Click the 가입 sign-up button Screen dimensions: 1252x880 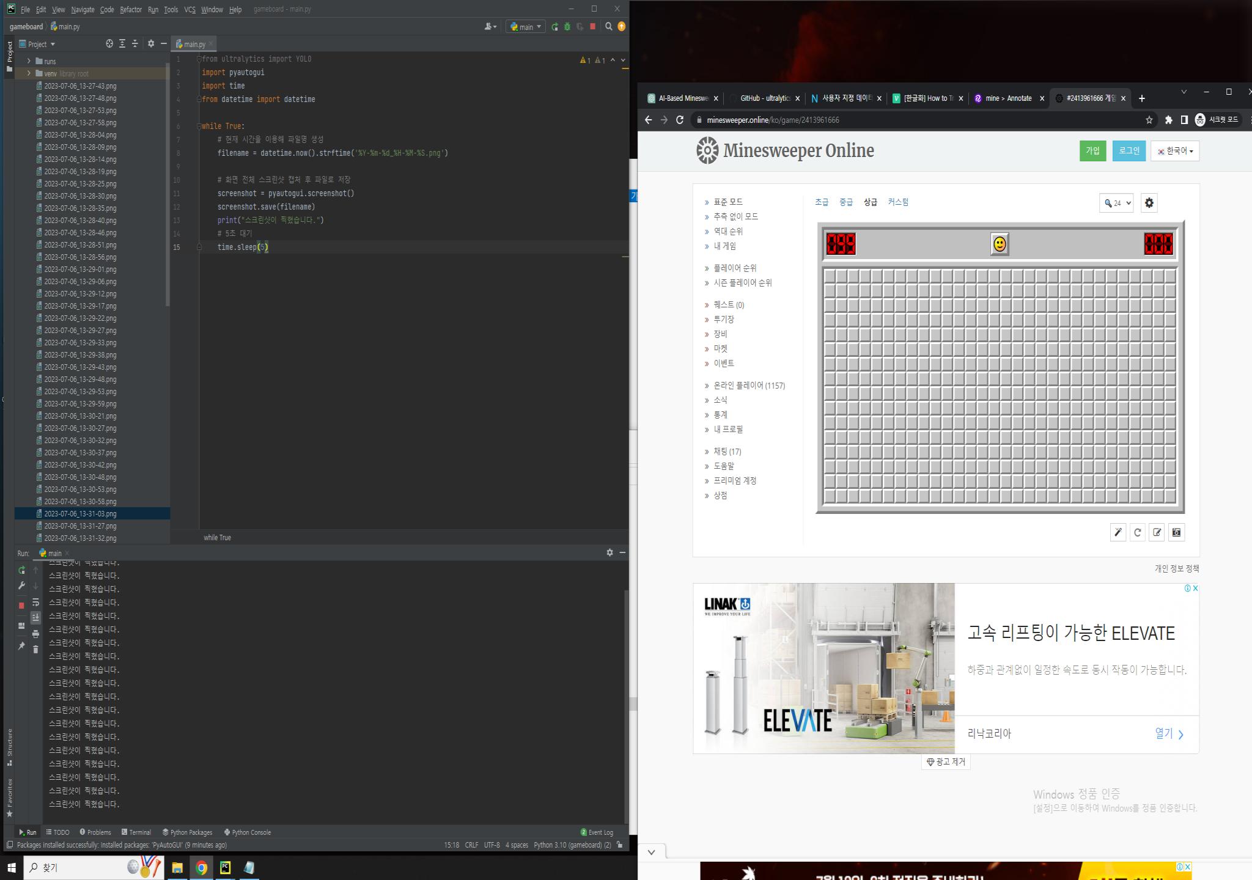[1092, 151]
